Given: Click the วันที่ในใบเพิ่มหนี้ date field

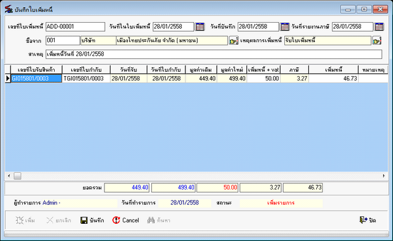Looking at the screenshot, I should 173,26.
